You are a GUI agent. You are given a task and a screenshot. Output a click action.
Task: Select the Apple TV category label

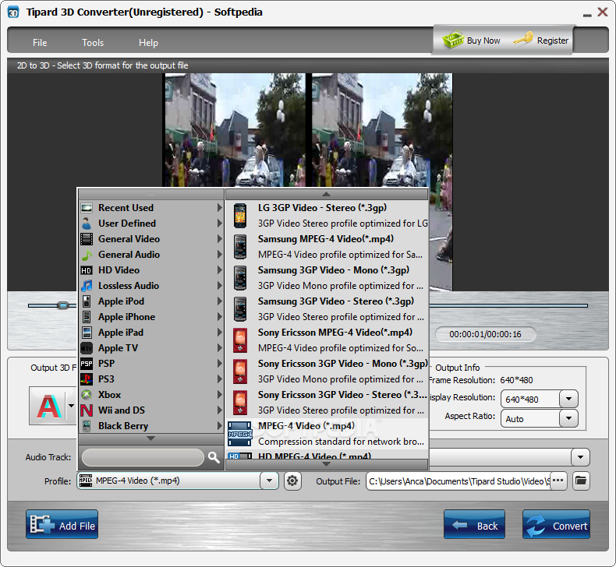coord(118,348)
